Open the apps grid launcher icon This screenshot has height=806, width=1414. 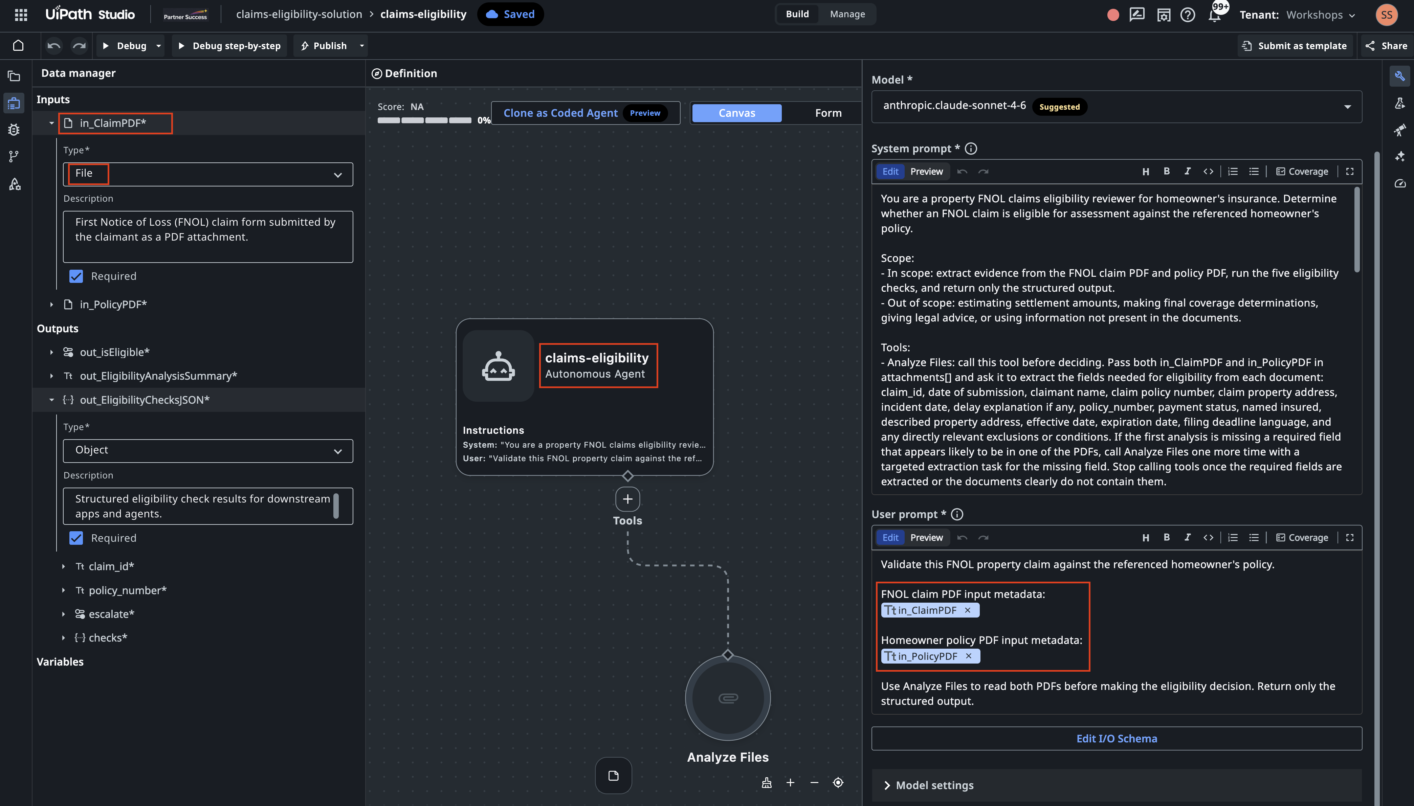tap(21, 15)
